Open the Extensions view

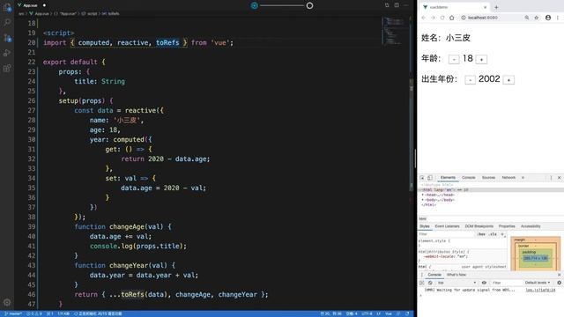pos(7,68)
